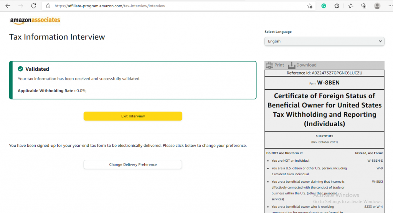Click the Amazon Associates logo
This screenshot has width=393, height=213.
tap(35, 21)
